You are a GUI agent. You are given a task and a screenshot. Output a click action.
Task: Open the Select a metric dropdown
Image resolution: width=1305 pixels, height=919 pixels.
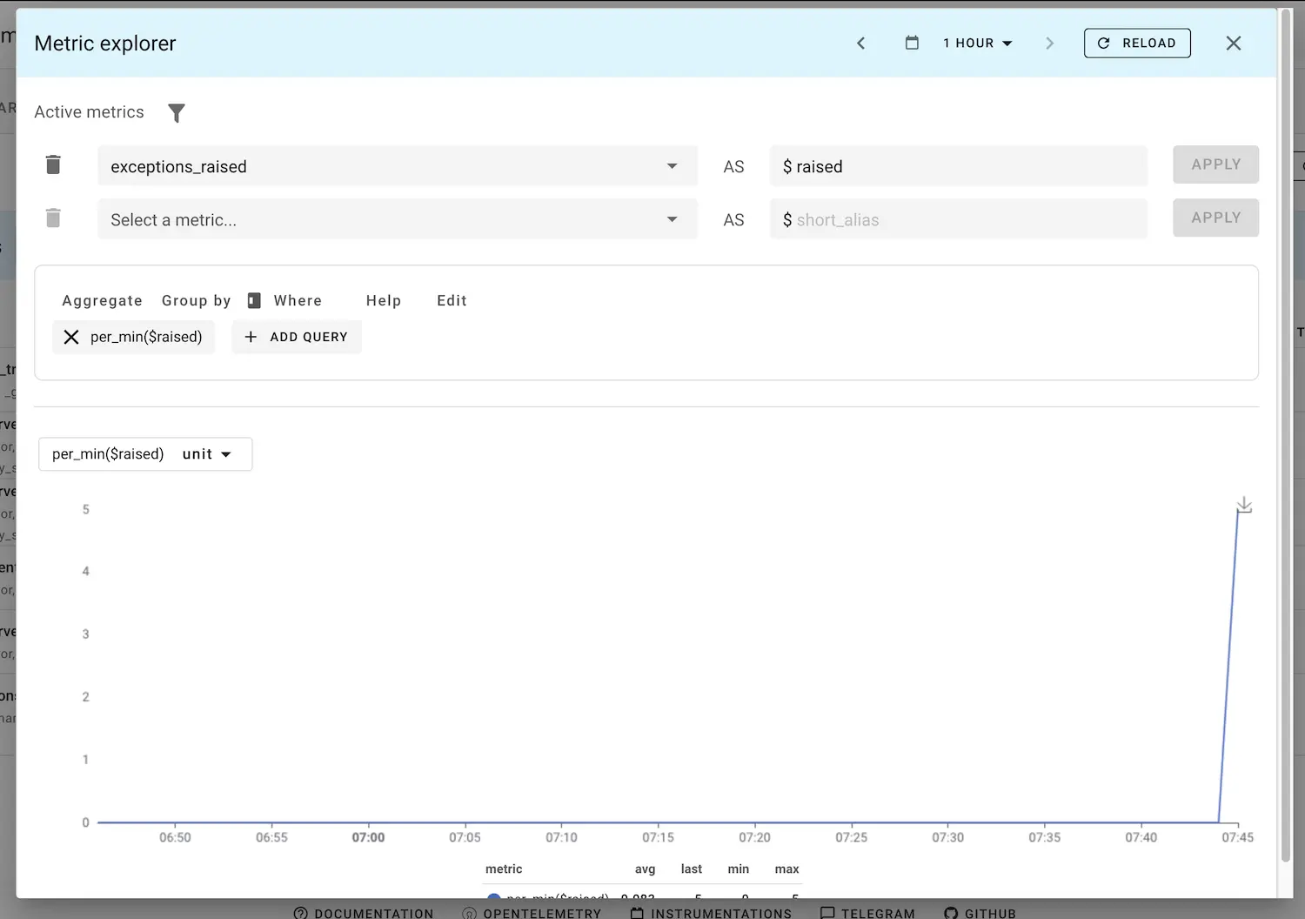[672, 219]
